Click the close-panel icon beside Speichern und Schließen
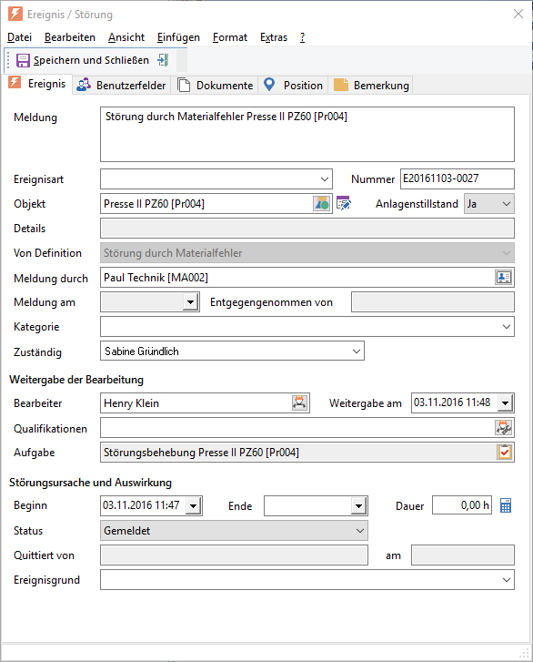The width and height of the screenshot is (533, 662). pos(163,60)
